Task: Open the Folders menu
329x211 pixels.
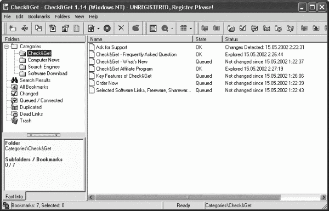Action: [x=63, y=16]
